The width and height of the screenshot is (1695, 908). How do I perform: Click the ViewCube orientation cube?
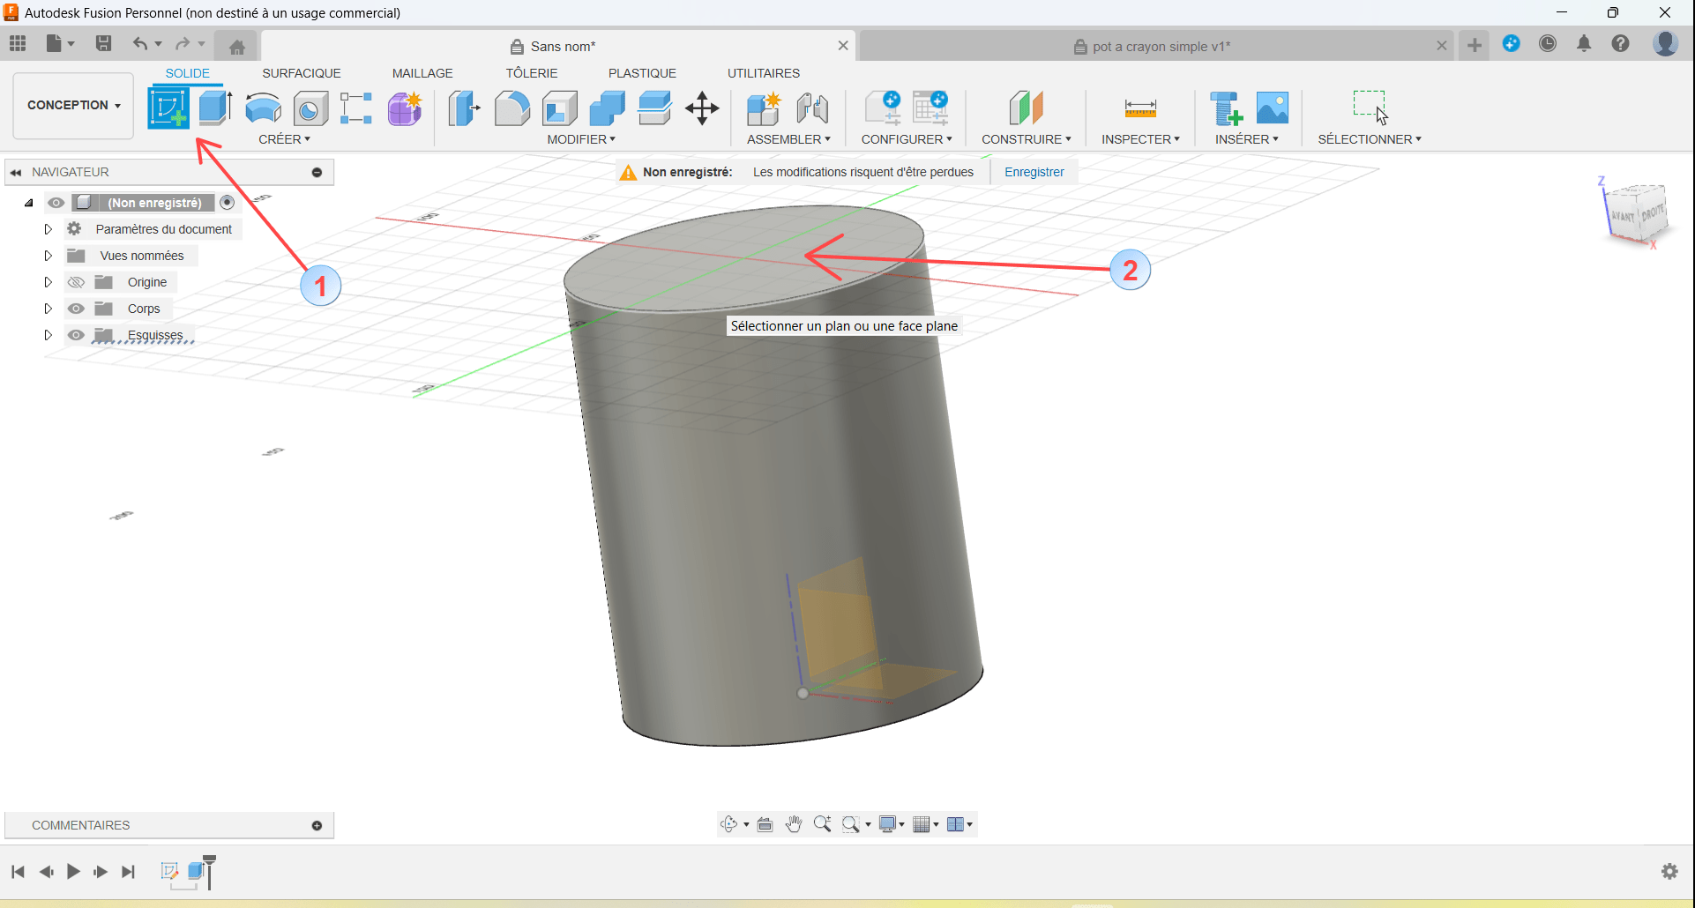pos(1637,213)
